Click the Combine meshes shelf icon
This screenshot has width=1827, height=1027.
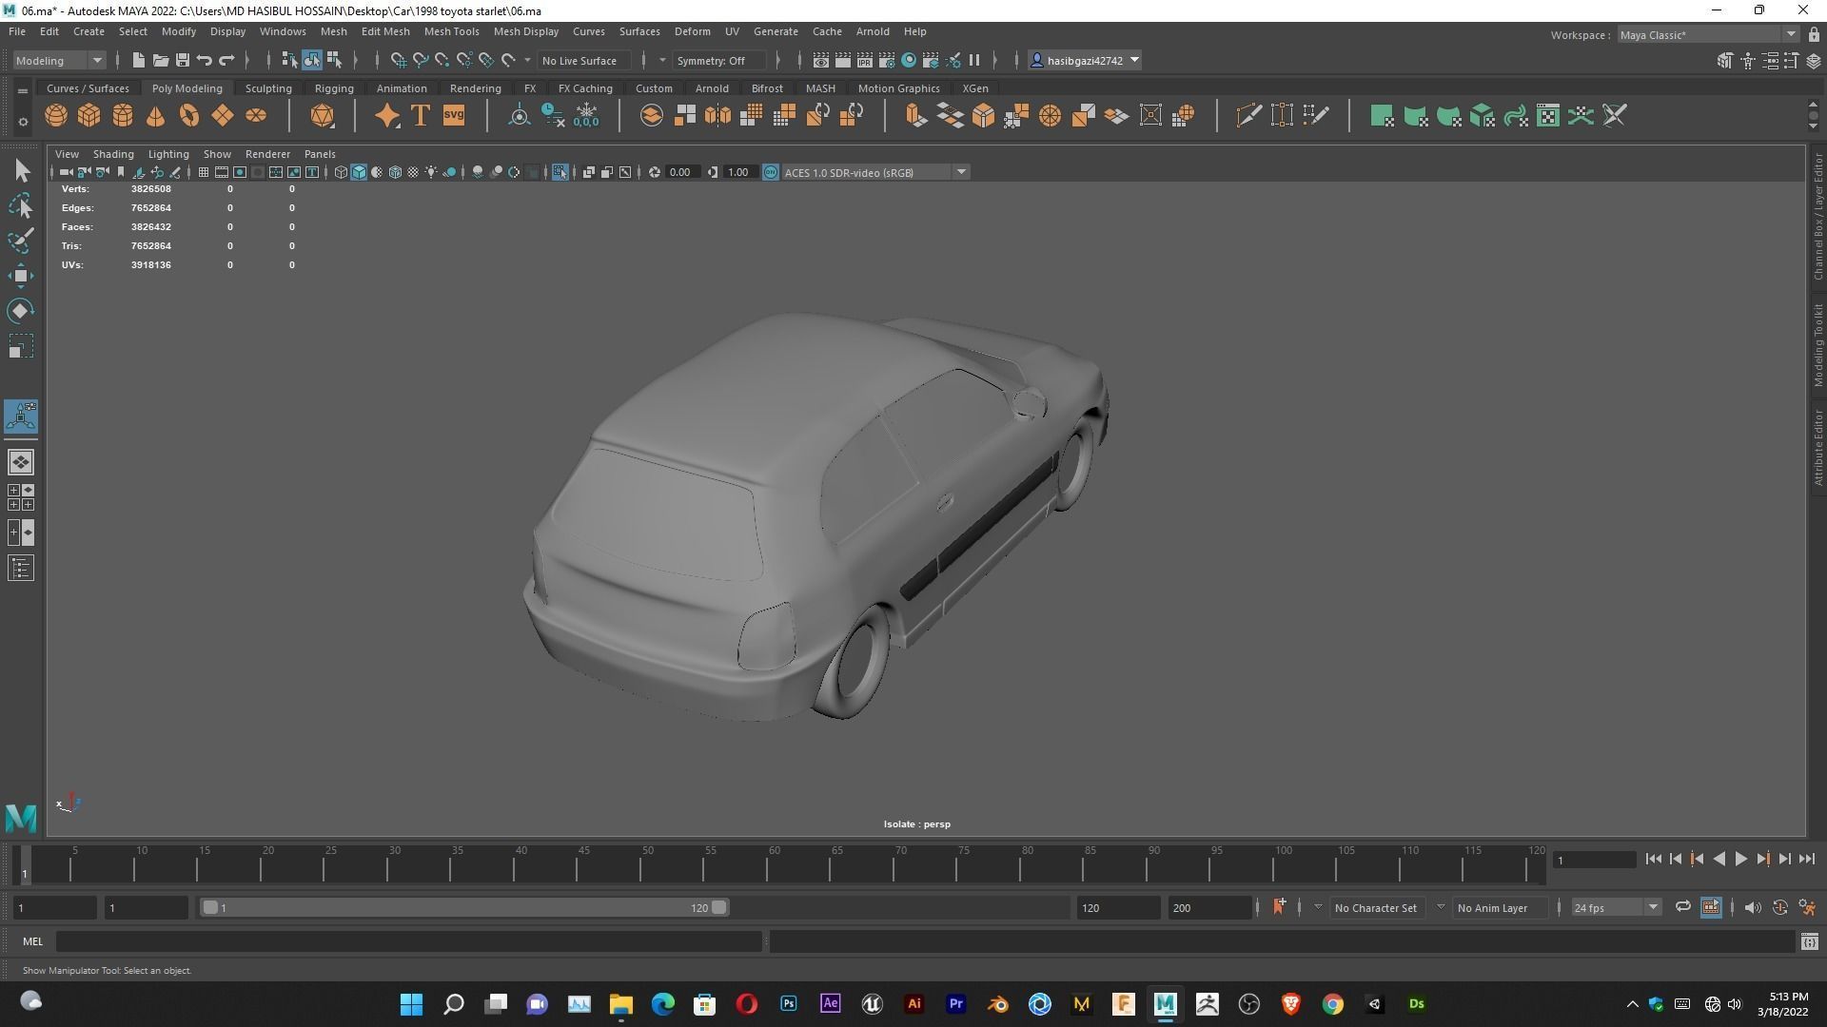pyautogui.click(x=652, y=116)
